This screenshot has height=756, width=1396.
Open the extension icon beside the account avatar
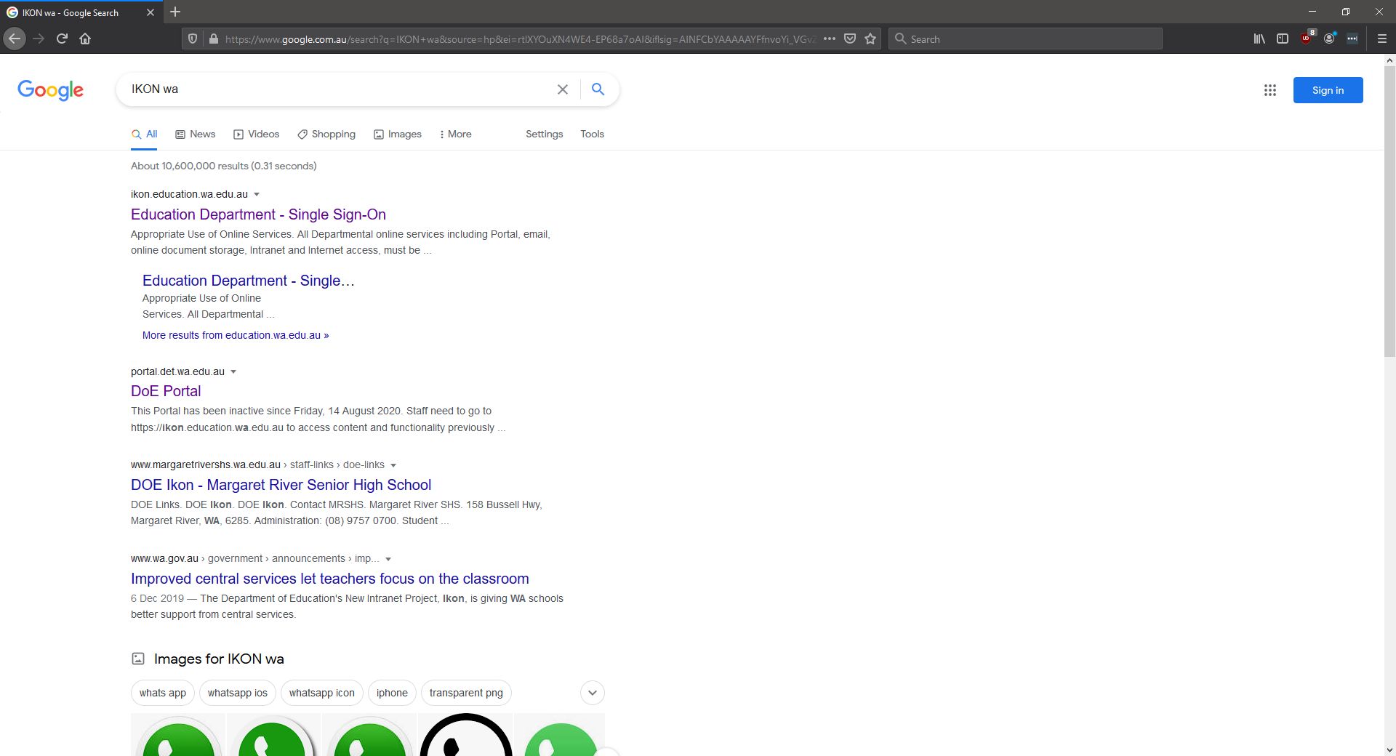point(1352,39)
